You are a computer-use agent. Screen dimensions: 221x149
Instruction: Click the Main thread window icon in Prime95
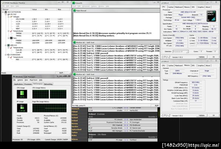[74, 11]
